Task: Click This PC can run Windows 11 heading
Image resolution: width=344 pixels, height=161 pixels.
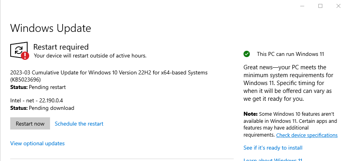Action: pos(290,54)
